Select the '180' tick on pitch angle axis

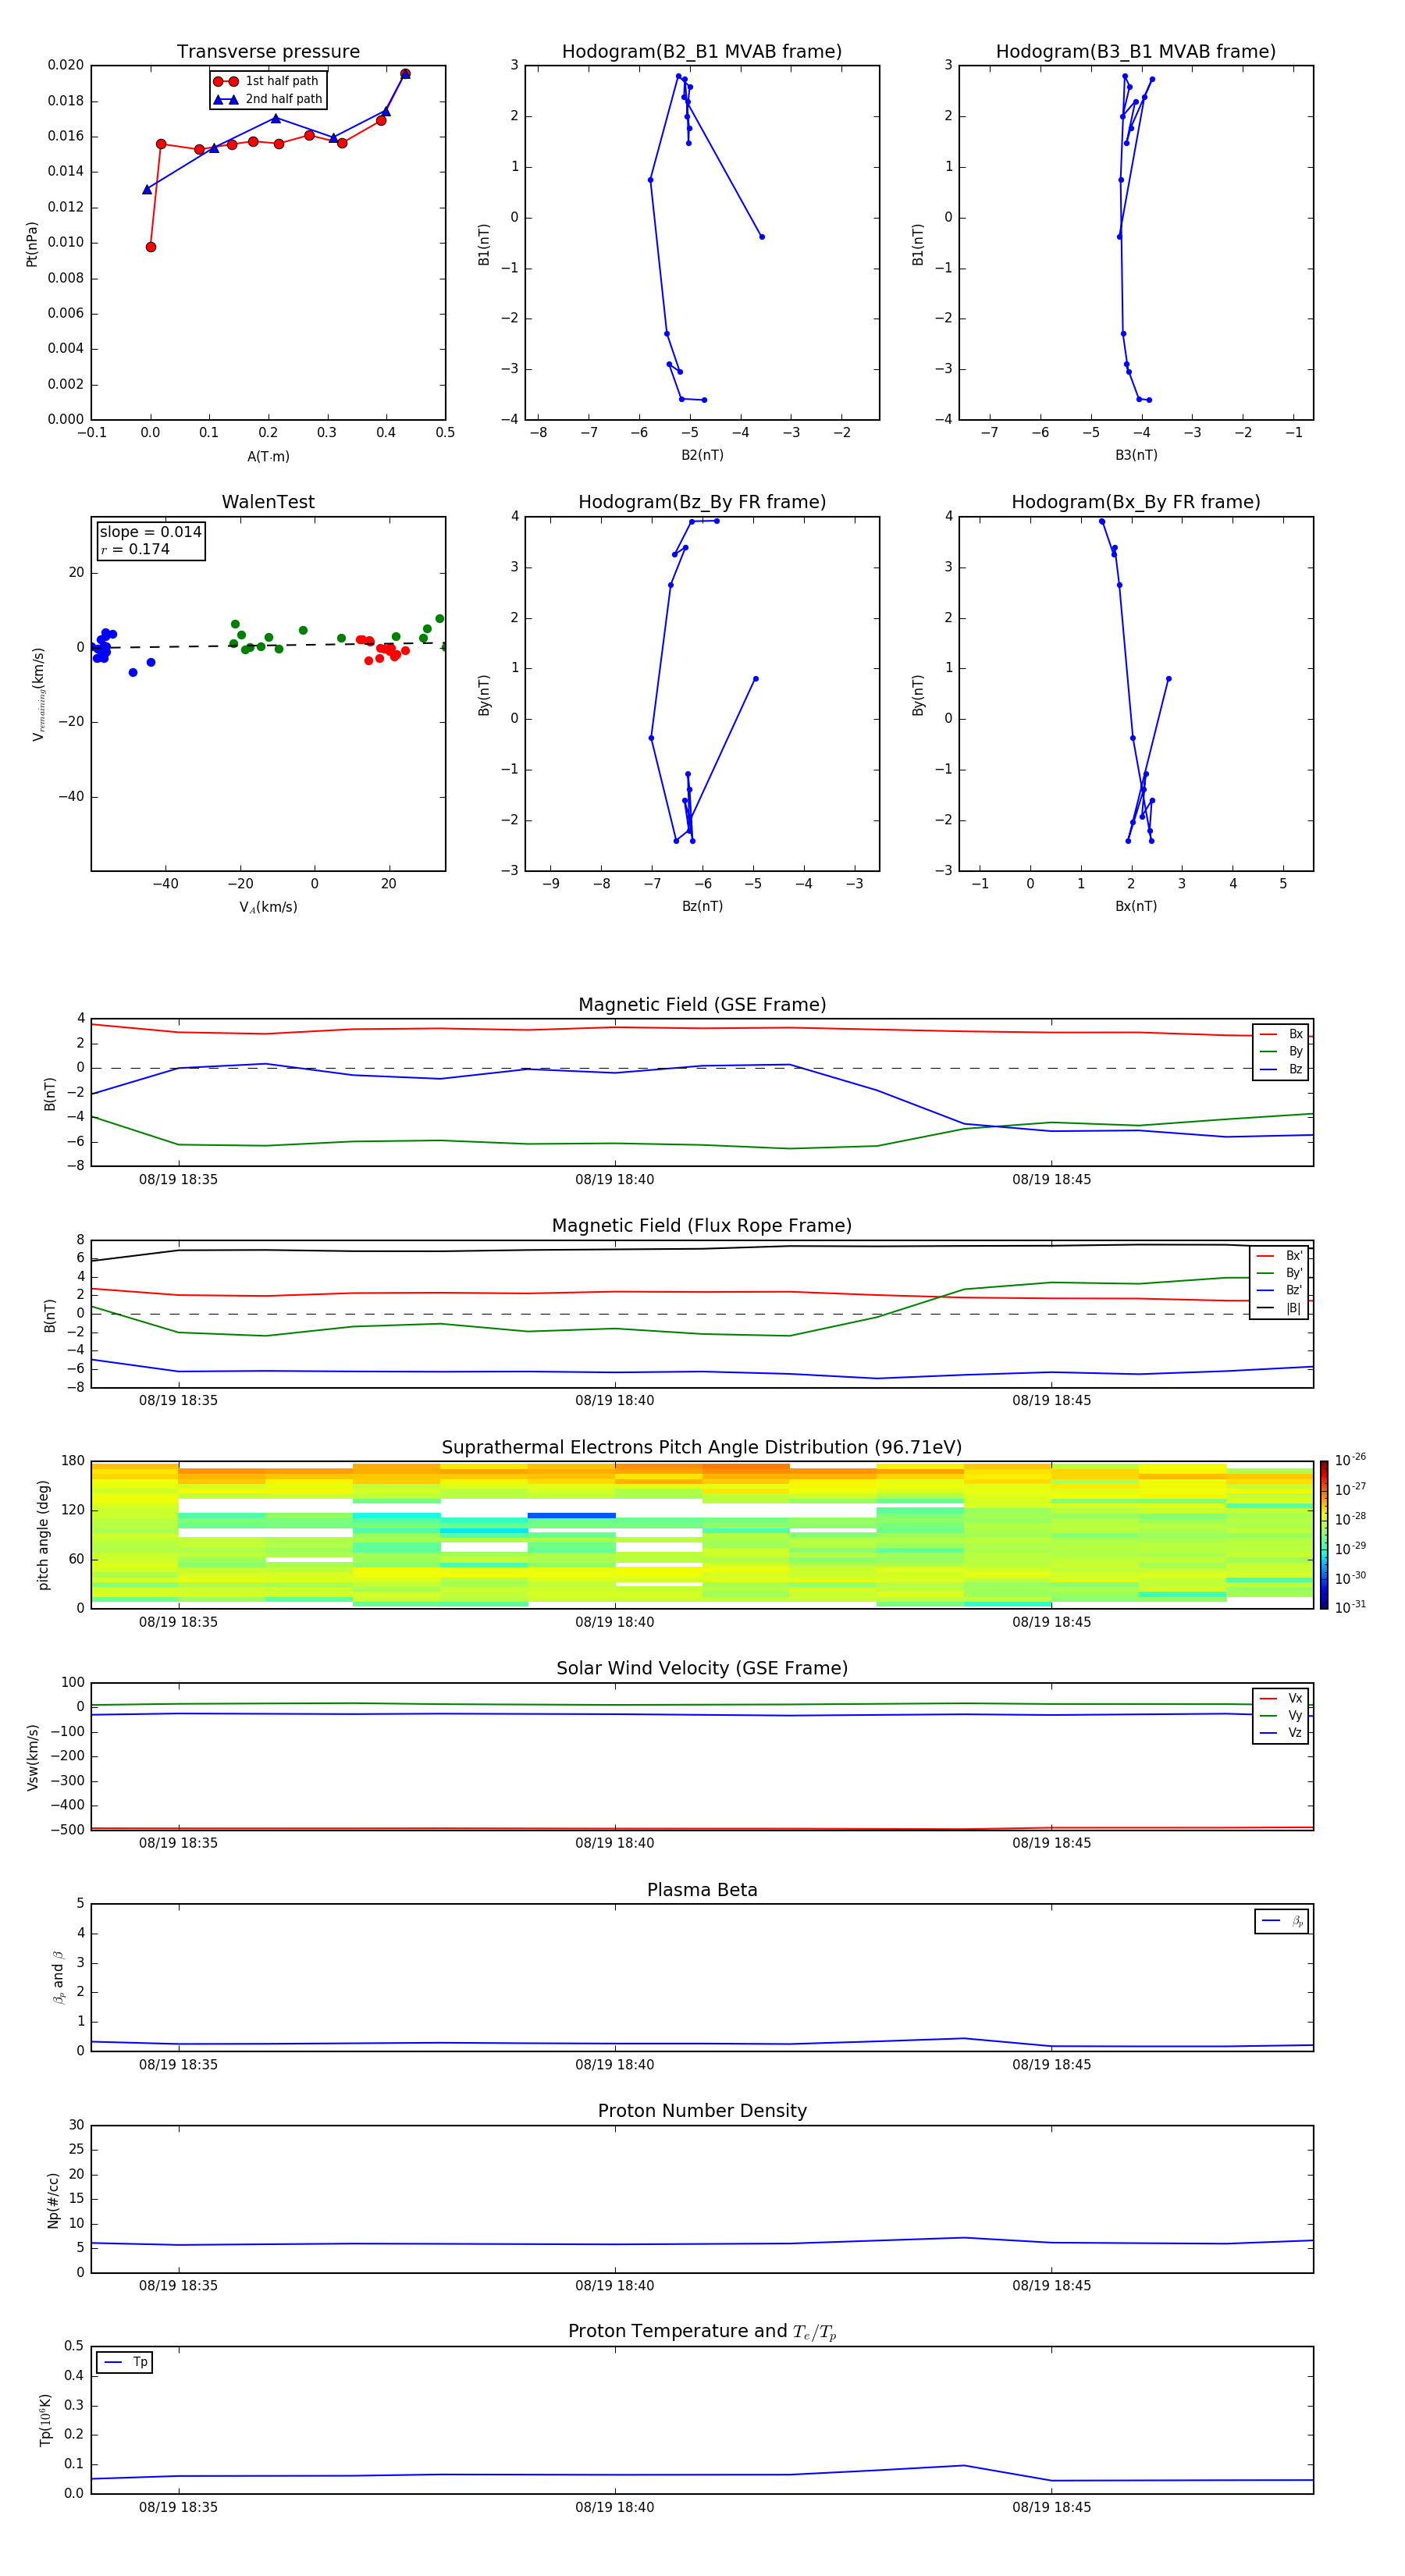(73, 1461)
